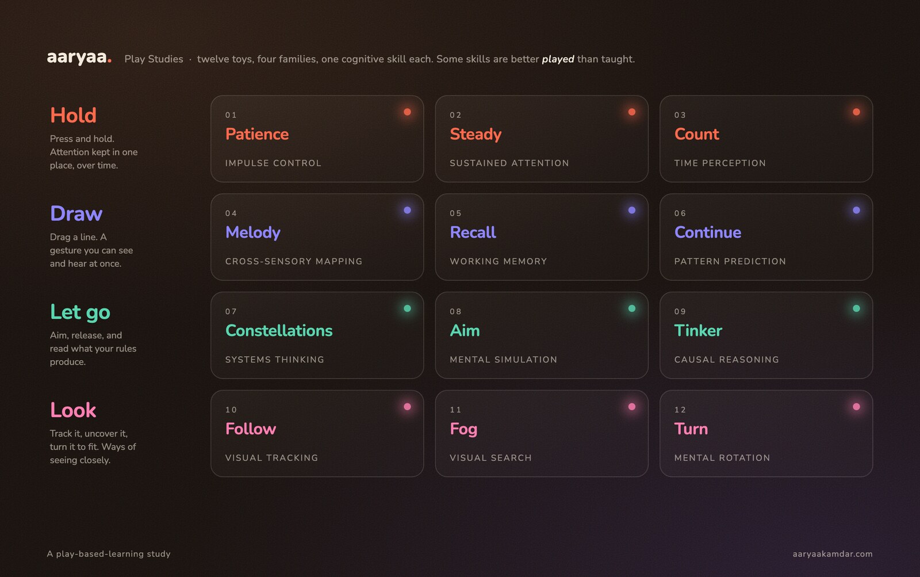The image size is (920, 577).
Task: Visit the aaryaakamdar.com link
Action: click(x=832, y=554)
